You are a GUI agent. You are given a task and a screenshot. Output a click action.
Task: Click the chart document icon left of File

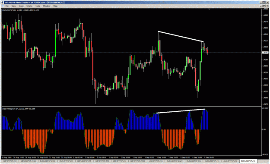tap(3, 6)
